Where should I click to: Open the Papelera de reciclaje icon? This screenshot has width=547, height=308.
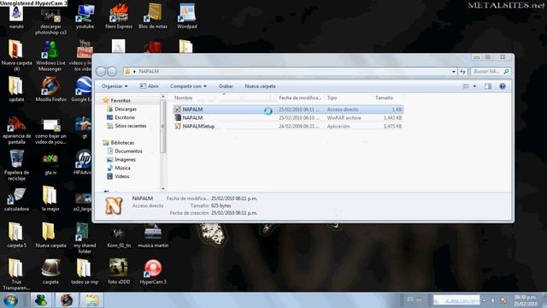(16, 165)
